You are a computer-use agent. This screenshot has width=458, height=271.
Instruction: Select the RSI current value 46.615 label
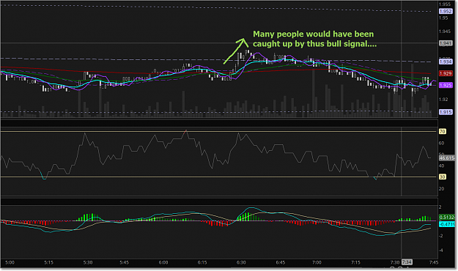(447, 158)
